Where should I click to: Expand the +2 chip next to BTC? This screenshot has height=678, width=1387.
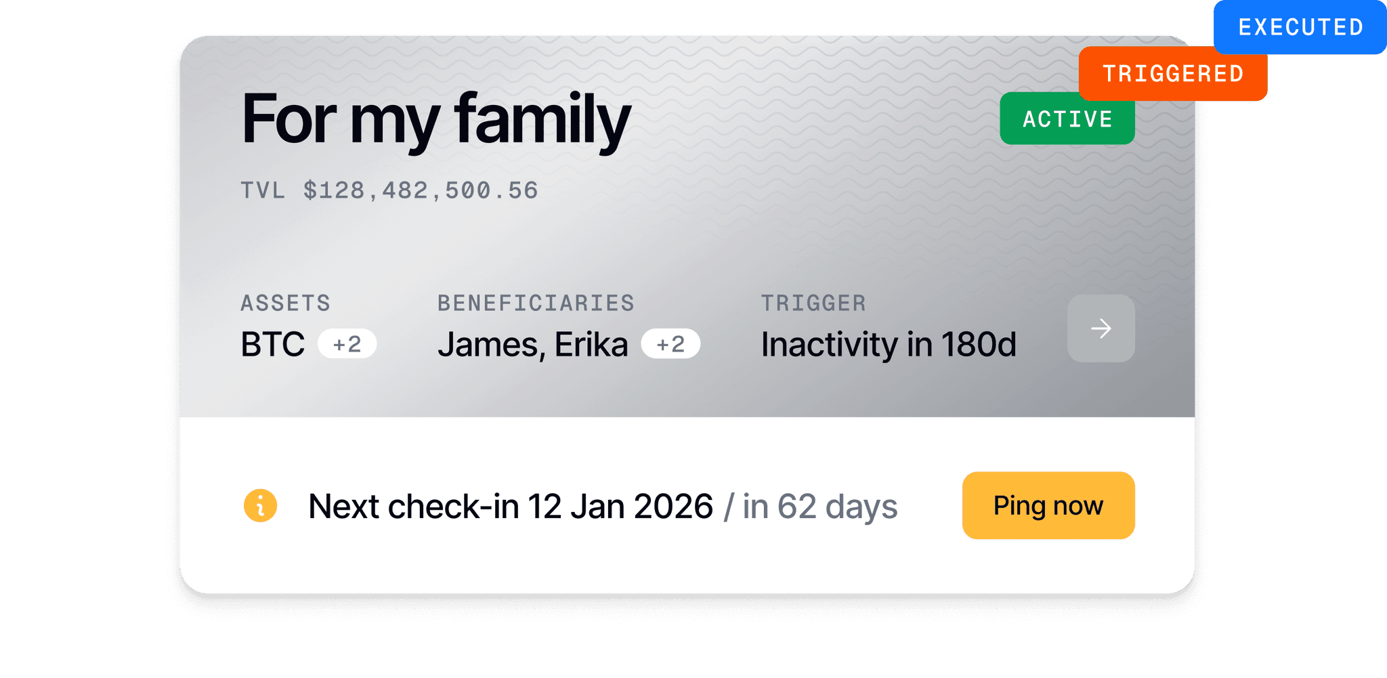(x=347, y=344)
